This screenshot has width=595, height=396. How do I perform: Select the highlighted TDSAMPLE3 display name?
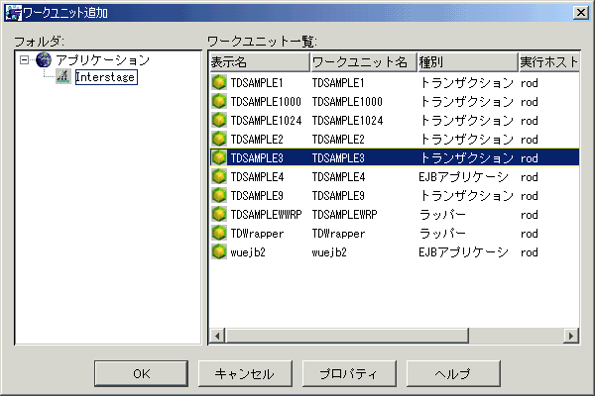pyautogui.click(x=257, y=158)
